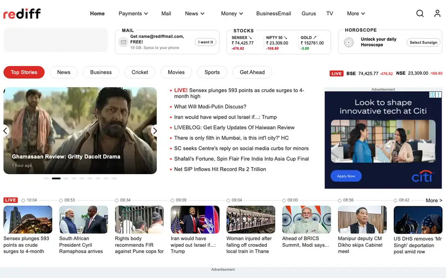This screenshot has width=446, height=278.
Task: Open BusinessEmail in the navbar
Action: click(274, 13)
